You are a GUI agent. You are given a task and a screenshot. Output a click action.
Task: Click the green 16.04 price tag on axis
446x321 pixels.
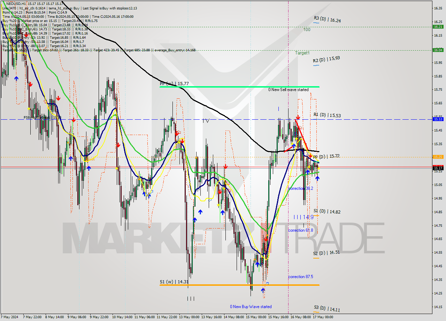tap(438, 50)
